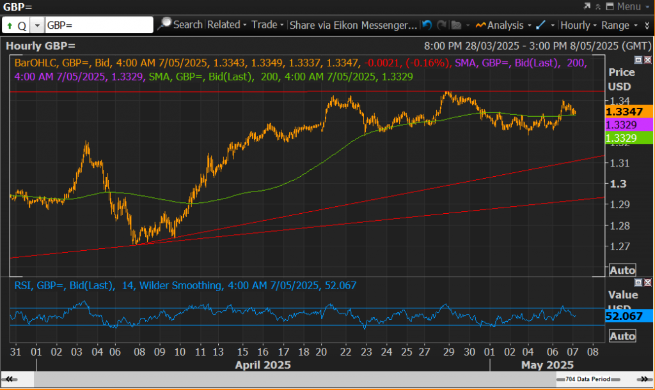Open the Menu dropdown in title bar
655x390 pixels.
coord(633,6)
